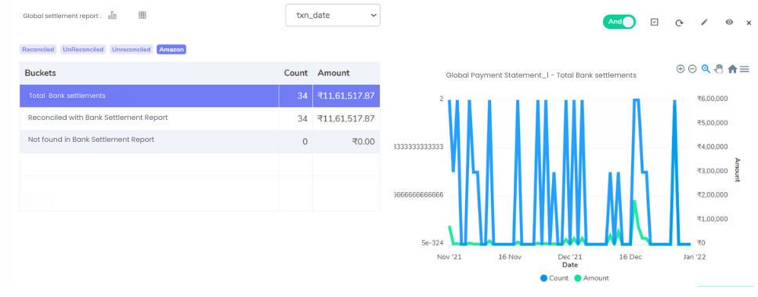This screenshot has width=758, height=297.
Task: Open the txn_date dropdown
Action: coord(333,16)
